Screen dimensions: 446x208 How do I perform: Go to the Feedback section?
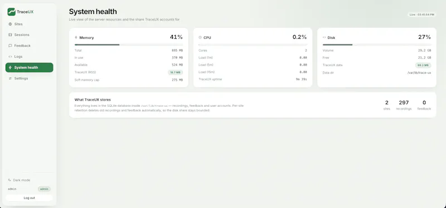pyautogui.click(x=30, y=46)
